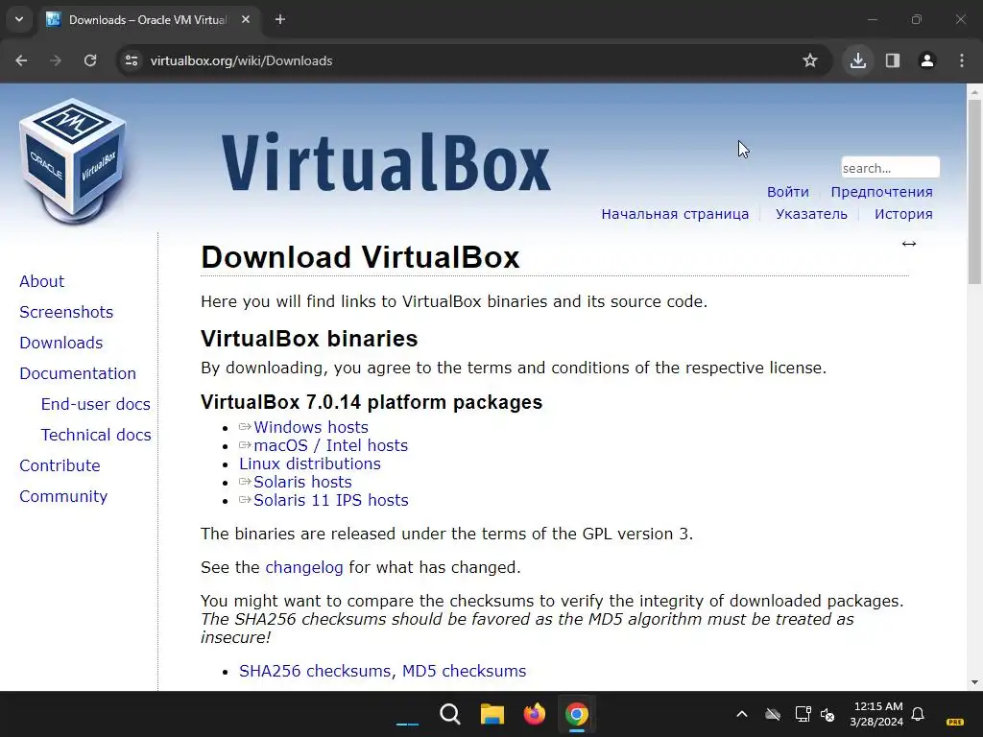Show hidden system tray icons chevron

click(x=742, y=714)
